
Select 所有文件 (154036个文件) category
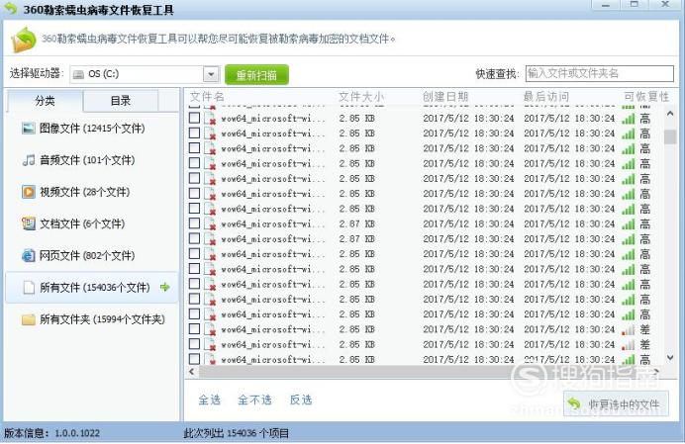(x=92, y=288)
